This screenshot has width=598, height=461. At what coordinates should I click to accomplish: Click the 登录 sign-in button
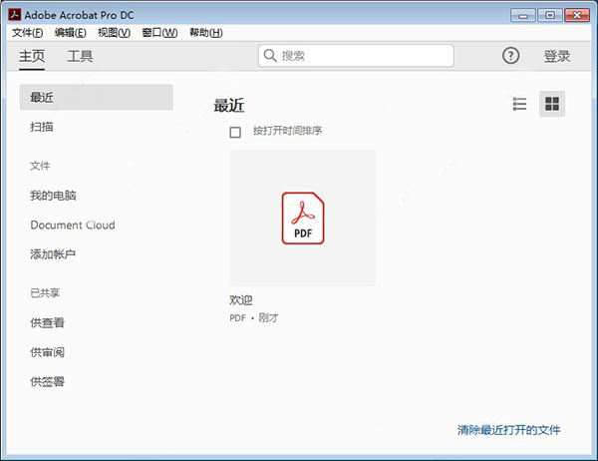click(x=557, y=56)
